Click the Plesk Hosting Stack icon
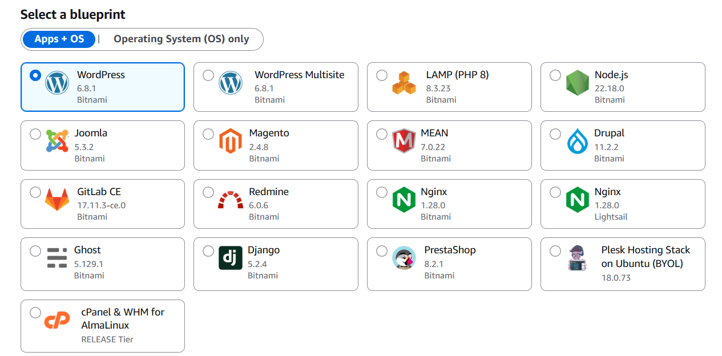The width and height of the screenshot is (722, 356). coord(578,258)
